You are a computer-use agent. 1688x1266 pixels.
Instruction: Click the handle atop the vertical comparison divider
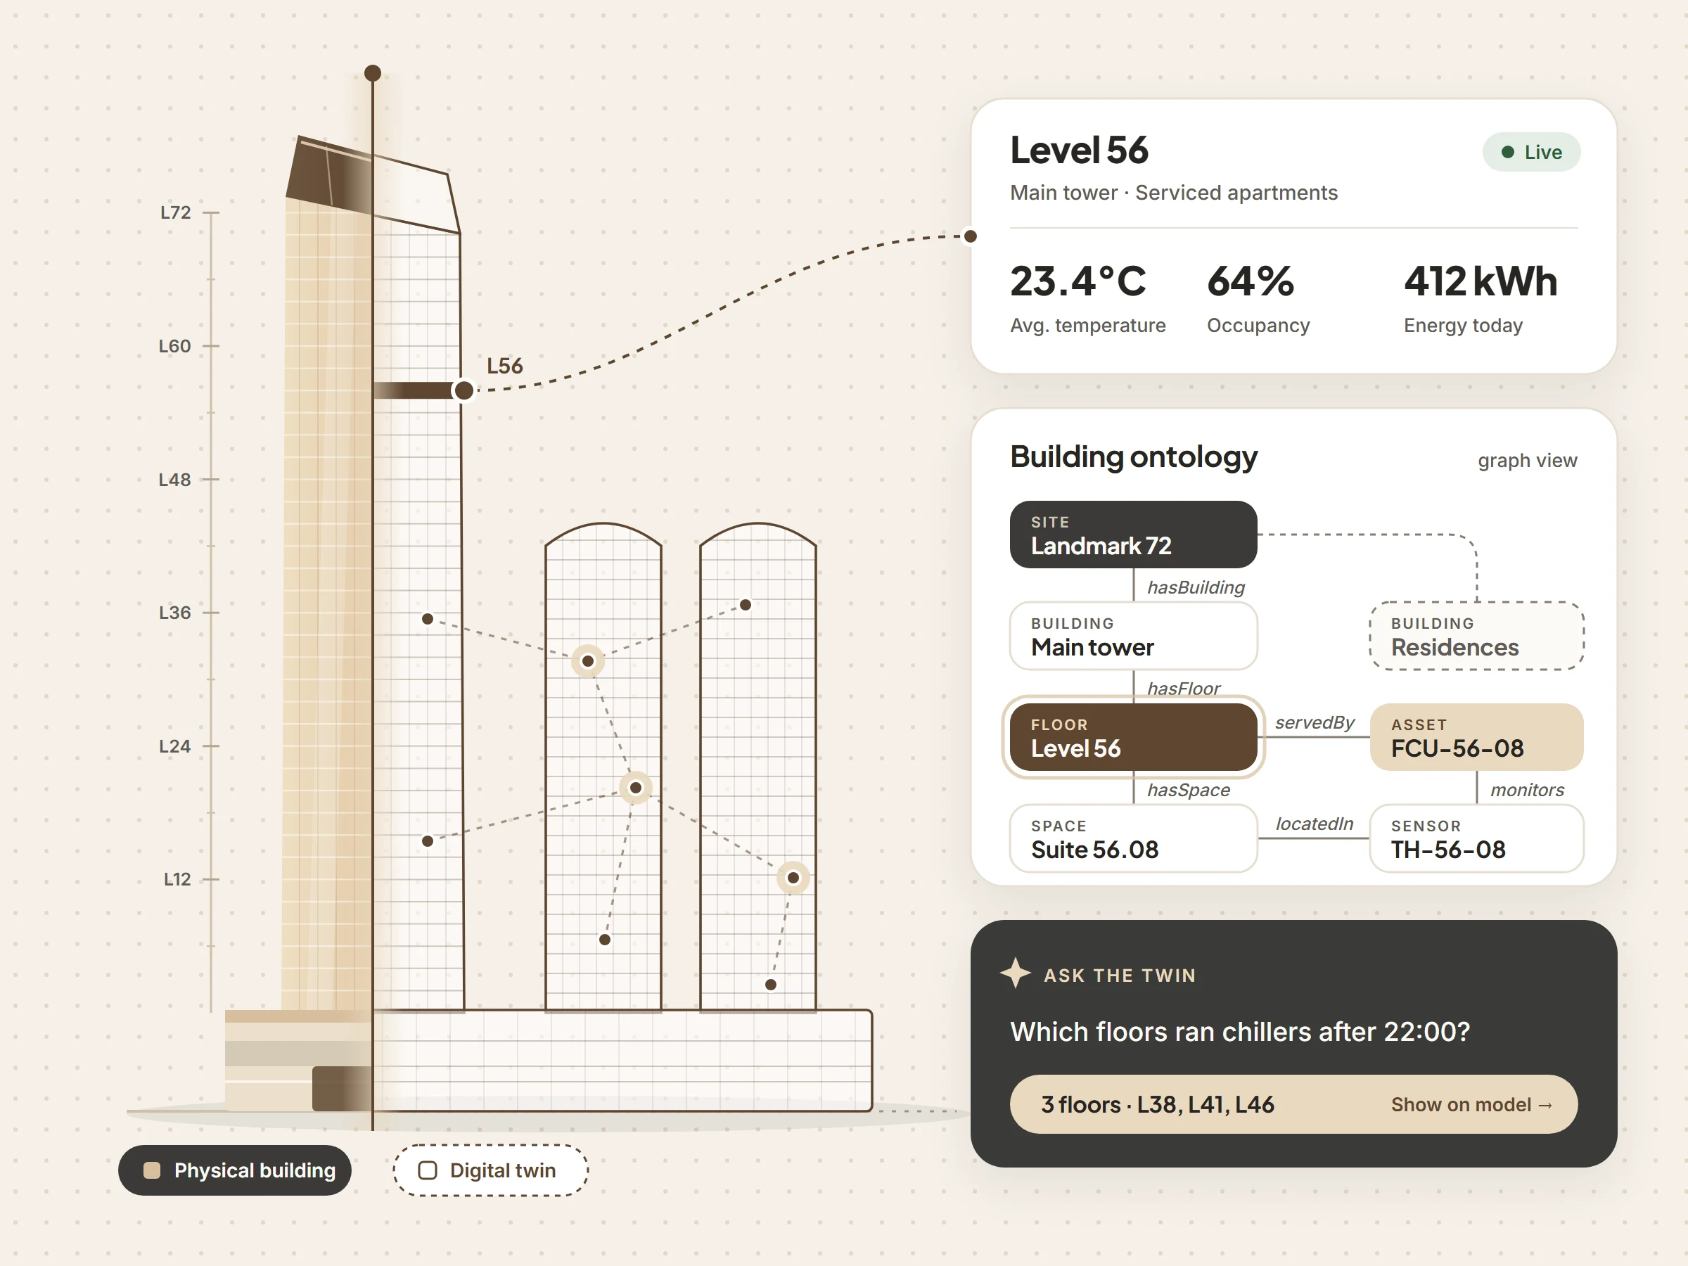click(x=372, y=73)
